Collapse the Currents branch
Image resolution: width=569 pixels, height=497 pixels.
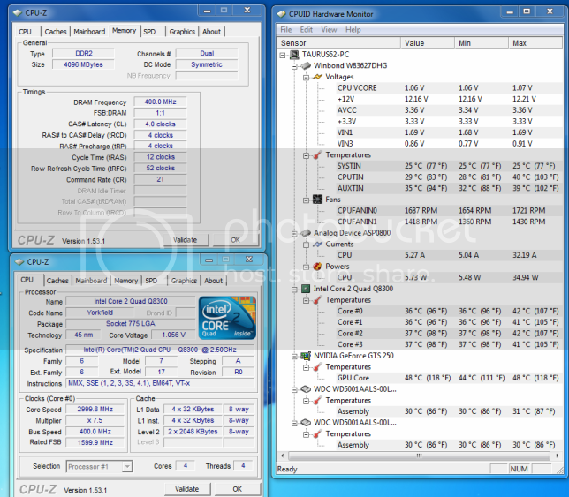[306, 245]
